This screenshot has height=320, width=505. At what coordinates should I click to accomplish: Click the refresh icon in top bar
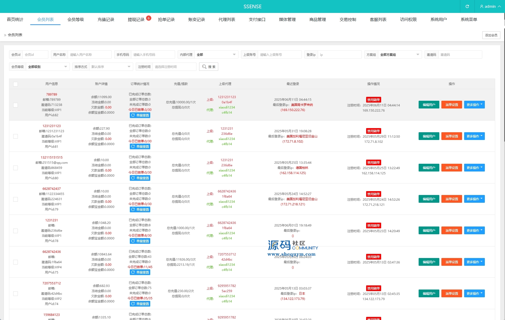(467, 6)
